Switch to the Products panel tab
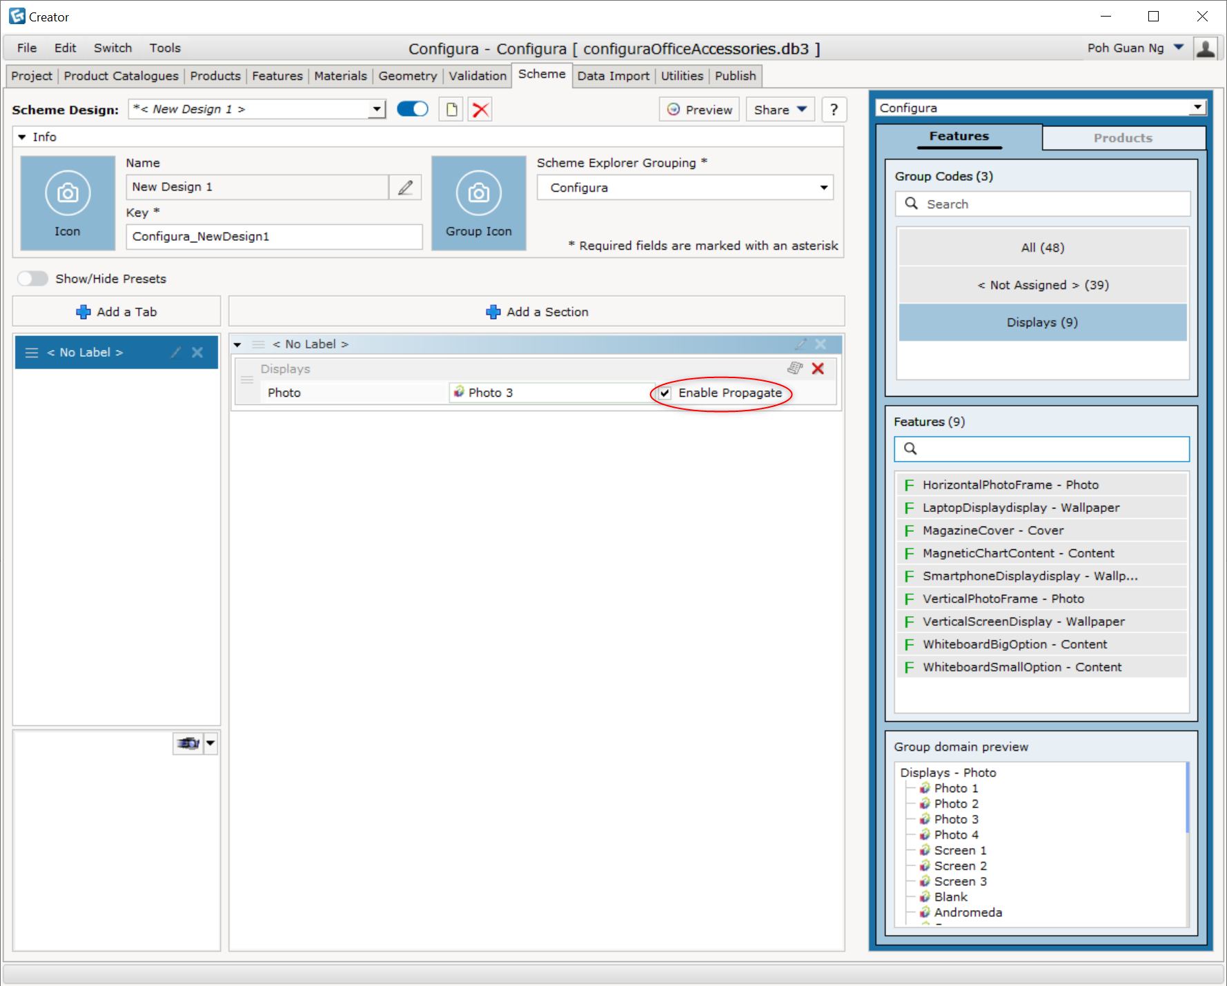Screen dimensions: 1227x986 point(1123,138)
